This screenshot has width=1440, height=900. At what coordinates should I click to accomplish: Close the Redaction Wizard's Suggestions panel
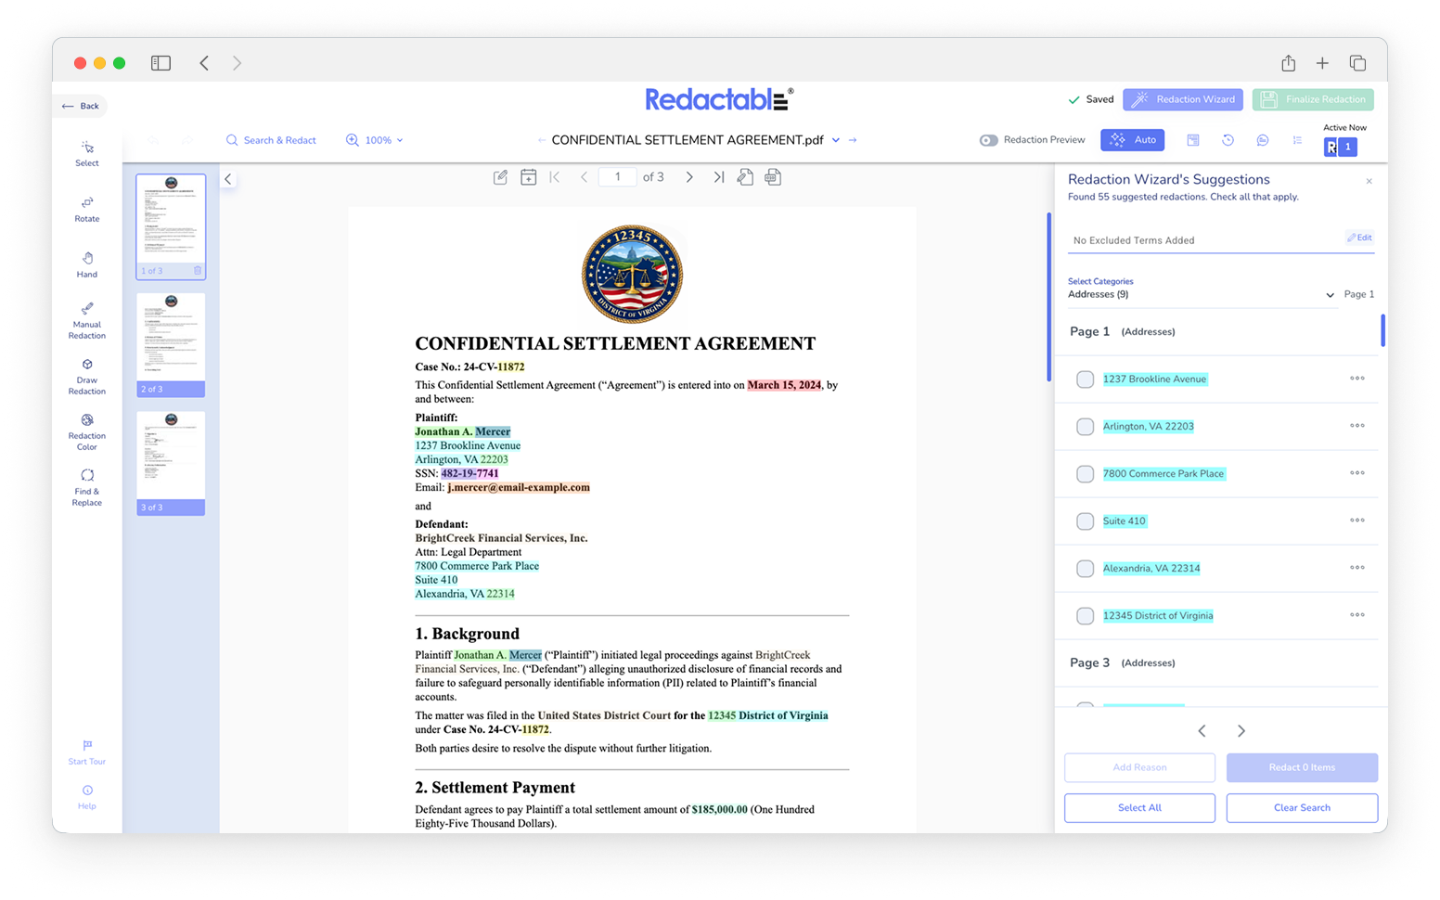coord(1369,182)
